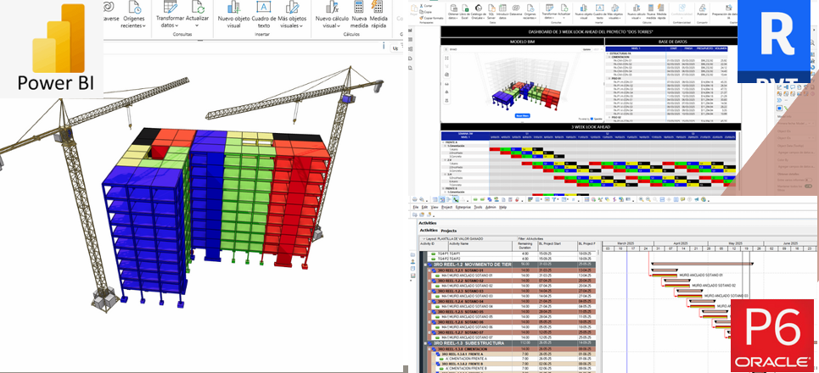The image size is (819, 373).
Task: Open Layout PLANTILLA DE VALOR GANADO dropdown in P6
Action: [452, 238]
